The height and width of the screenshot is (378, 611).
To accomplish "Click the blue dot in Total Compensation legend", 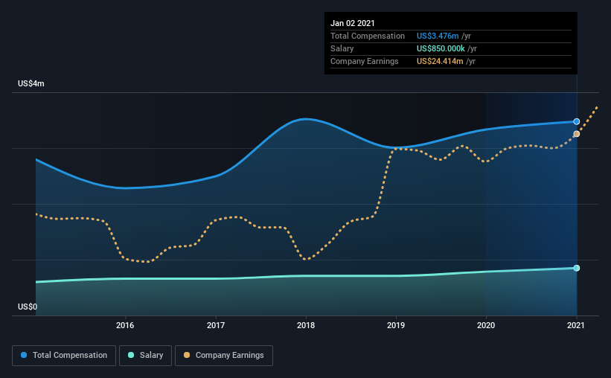I will pyautogui.click(x=24, y=355).
